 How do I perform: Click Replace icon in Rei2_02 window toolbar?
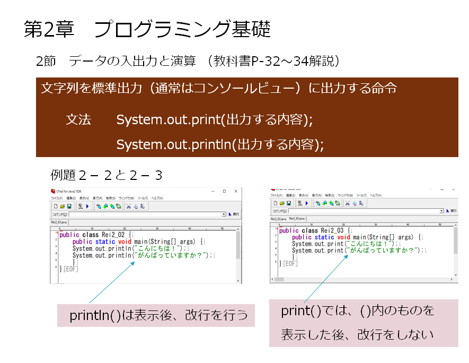pyautogui.click(x=119, y=206)
